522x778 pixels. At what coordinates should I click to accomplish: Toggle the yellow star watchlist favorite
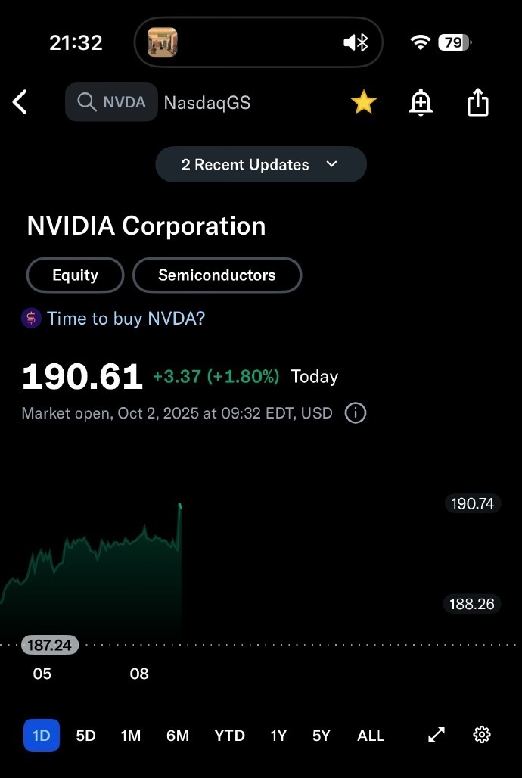[x=364, y=102]
